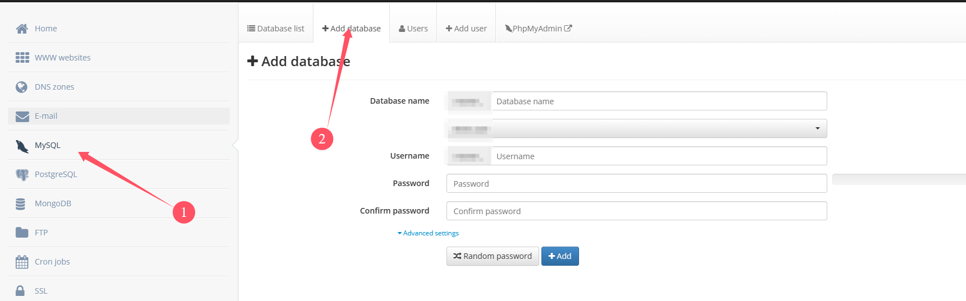Screen dimensions: 966x301
Task: Go to the Add user tab
Action: pos(466,29)
